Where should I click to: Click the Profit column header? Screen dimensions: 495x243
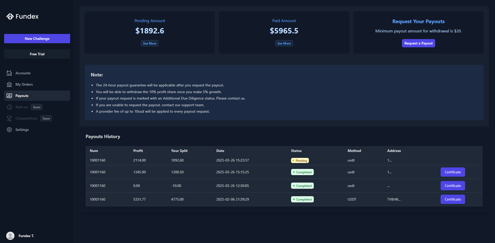138,151
